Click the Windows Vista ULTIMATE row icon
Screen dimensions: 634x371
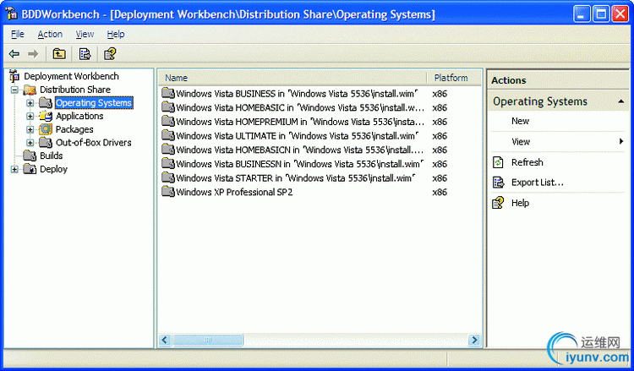tap(168, 135)
